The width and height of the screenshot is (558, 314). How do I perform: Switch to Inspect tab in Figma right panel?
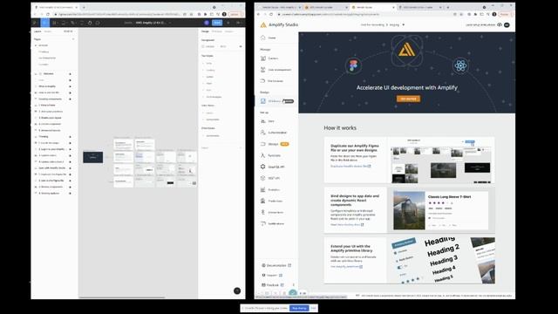click(x=228, y=31)
